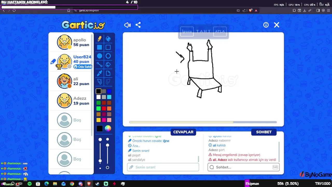
Task: Pick the orange color swatch
Action: [x=109, y=109]
